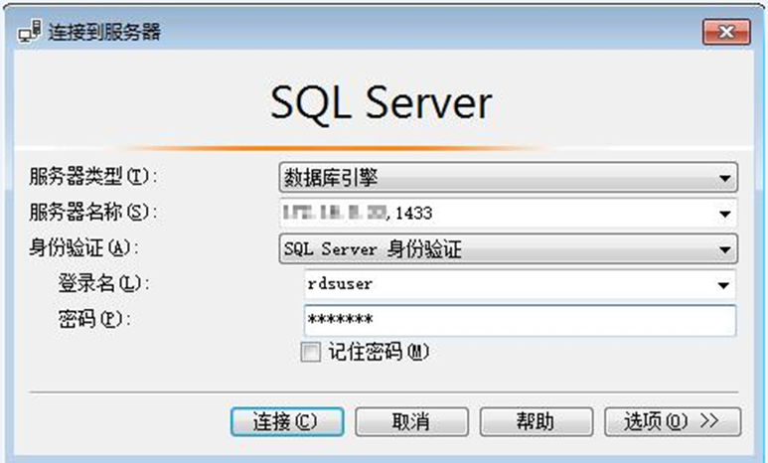
Task: Open the 服务器类型 dropdown showing 数据库引擎
Action: coord(507,179)
